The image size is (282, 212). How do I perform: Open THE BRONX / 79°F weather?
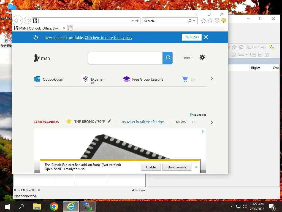[90, 122]
